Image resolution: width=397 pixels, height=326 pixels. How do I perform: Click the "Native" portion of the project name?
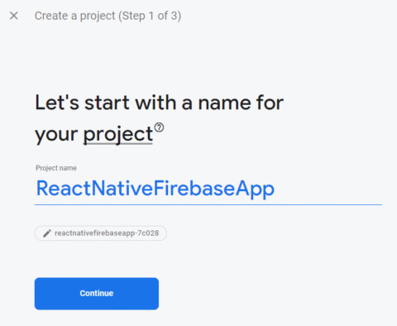tap(122, 189)
